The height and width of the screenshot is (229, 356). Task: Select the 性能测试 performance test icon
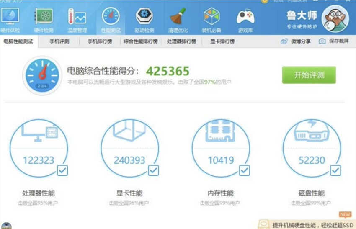click(x=111, y=16)
